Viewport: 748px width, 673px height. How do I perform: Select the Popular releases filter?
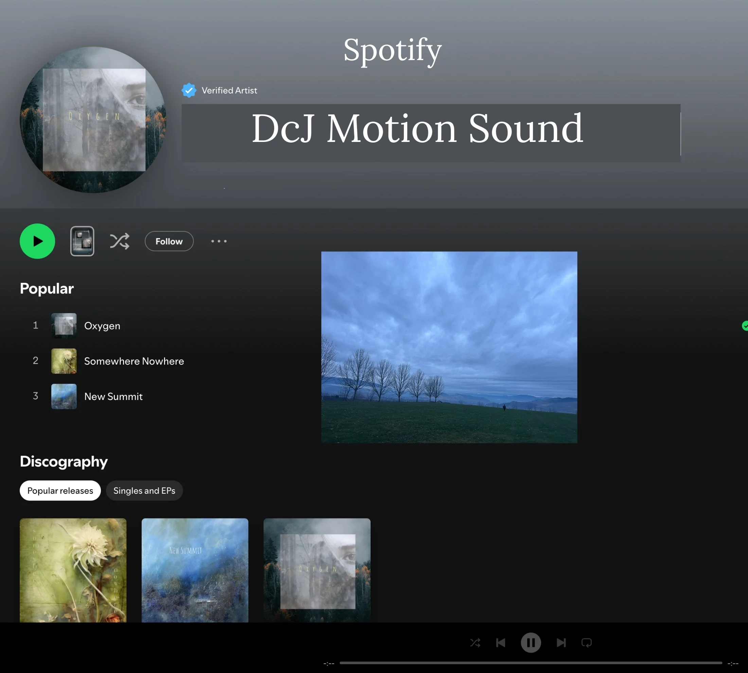(x=60, y=490)
